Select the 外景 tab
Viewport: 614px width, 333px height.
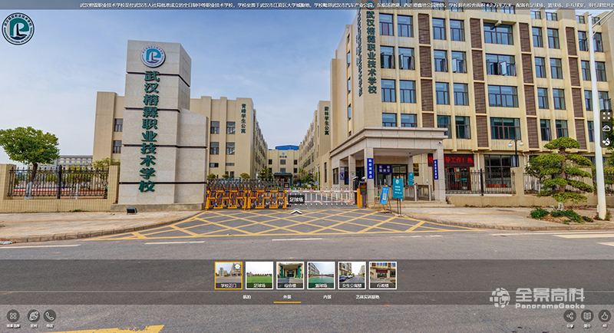[x=287, y=297]
